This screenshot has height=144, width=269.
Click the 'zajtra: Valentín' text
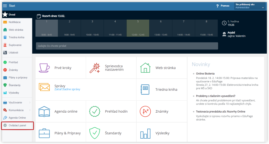click(236, 36)
